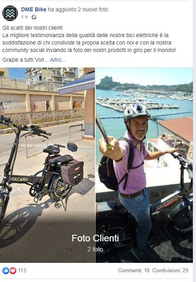The width and height of the screenshot is (196, 282).
Task: Click the bike's rear pannier bag
Action: coord(72,172)
